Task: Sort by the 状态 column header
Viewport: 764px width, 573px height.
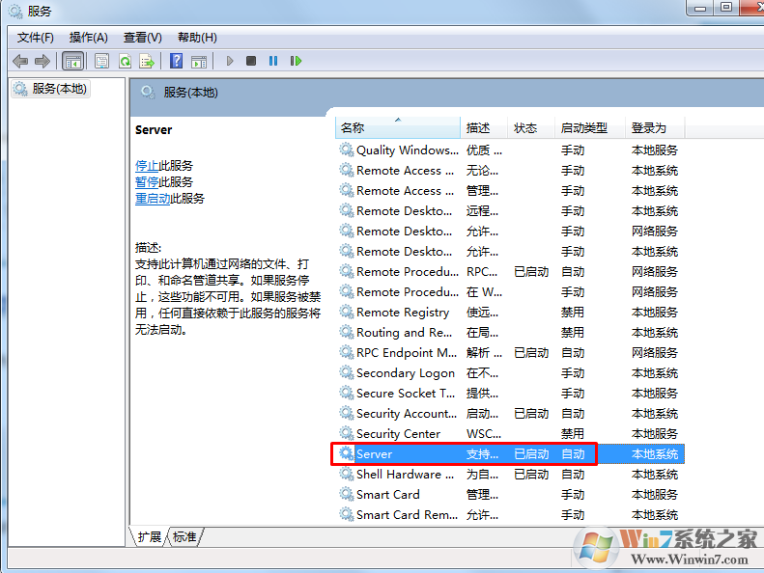Action: tap(531, 127)
